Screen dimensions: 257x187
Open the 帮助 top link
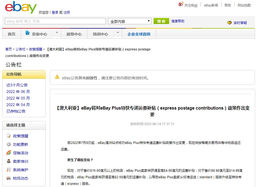pyautogui.click(x=228, y=5)
